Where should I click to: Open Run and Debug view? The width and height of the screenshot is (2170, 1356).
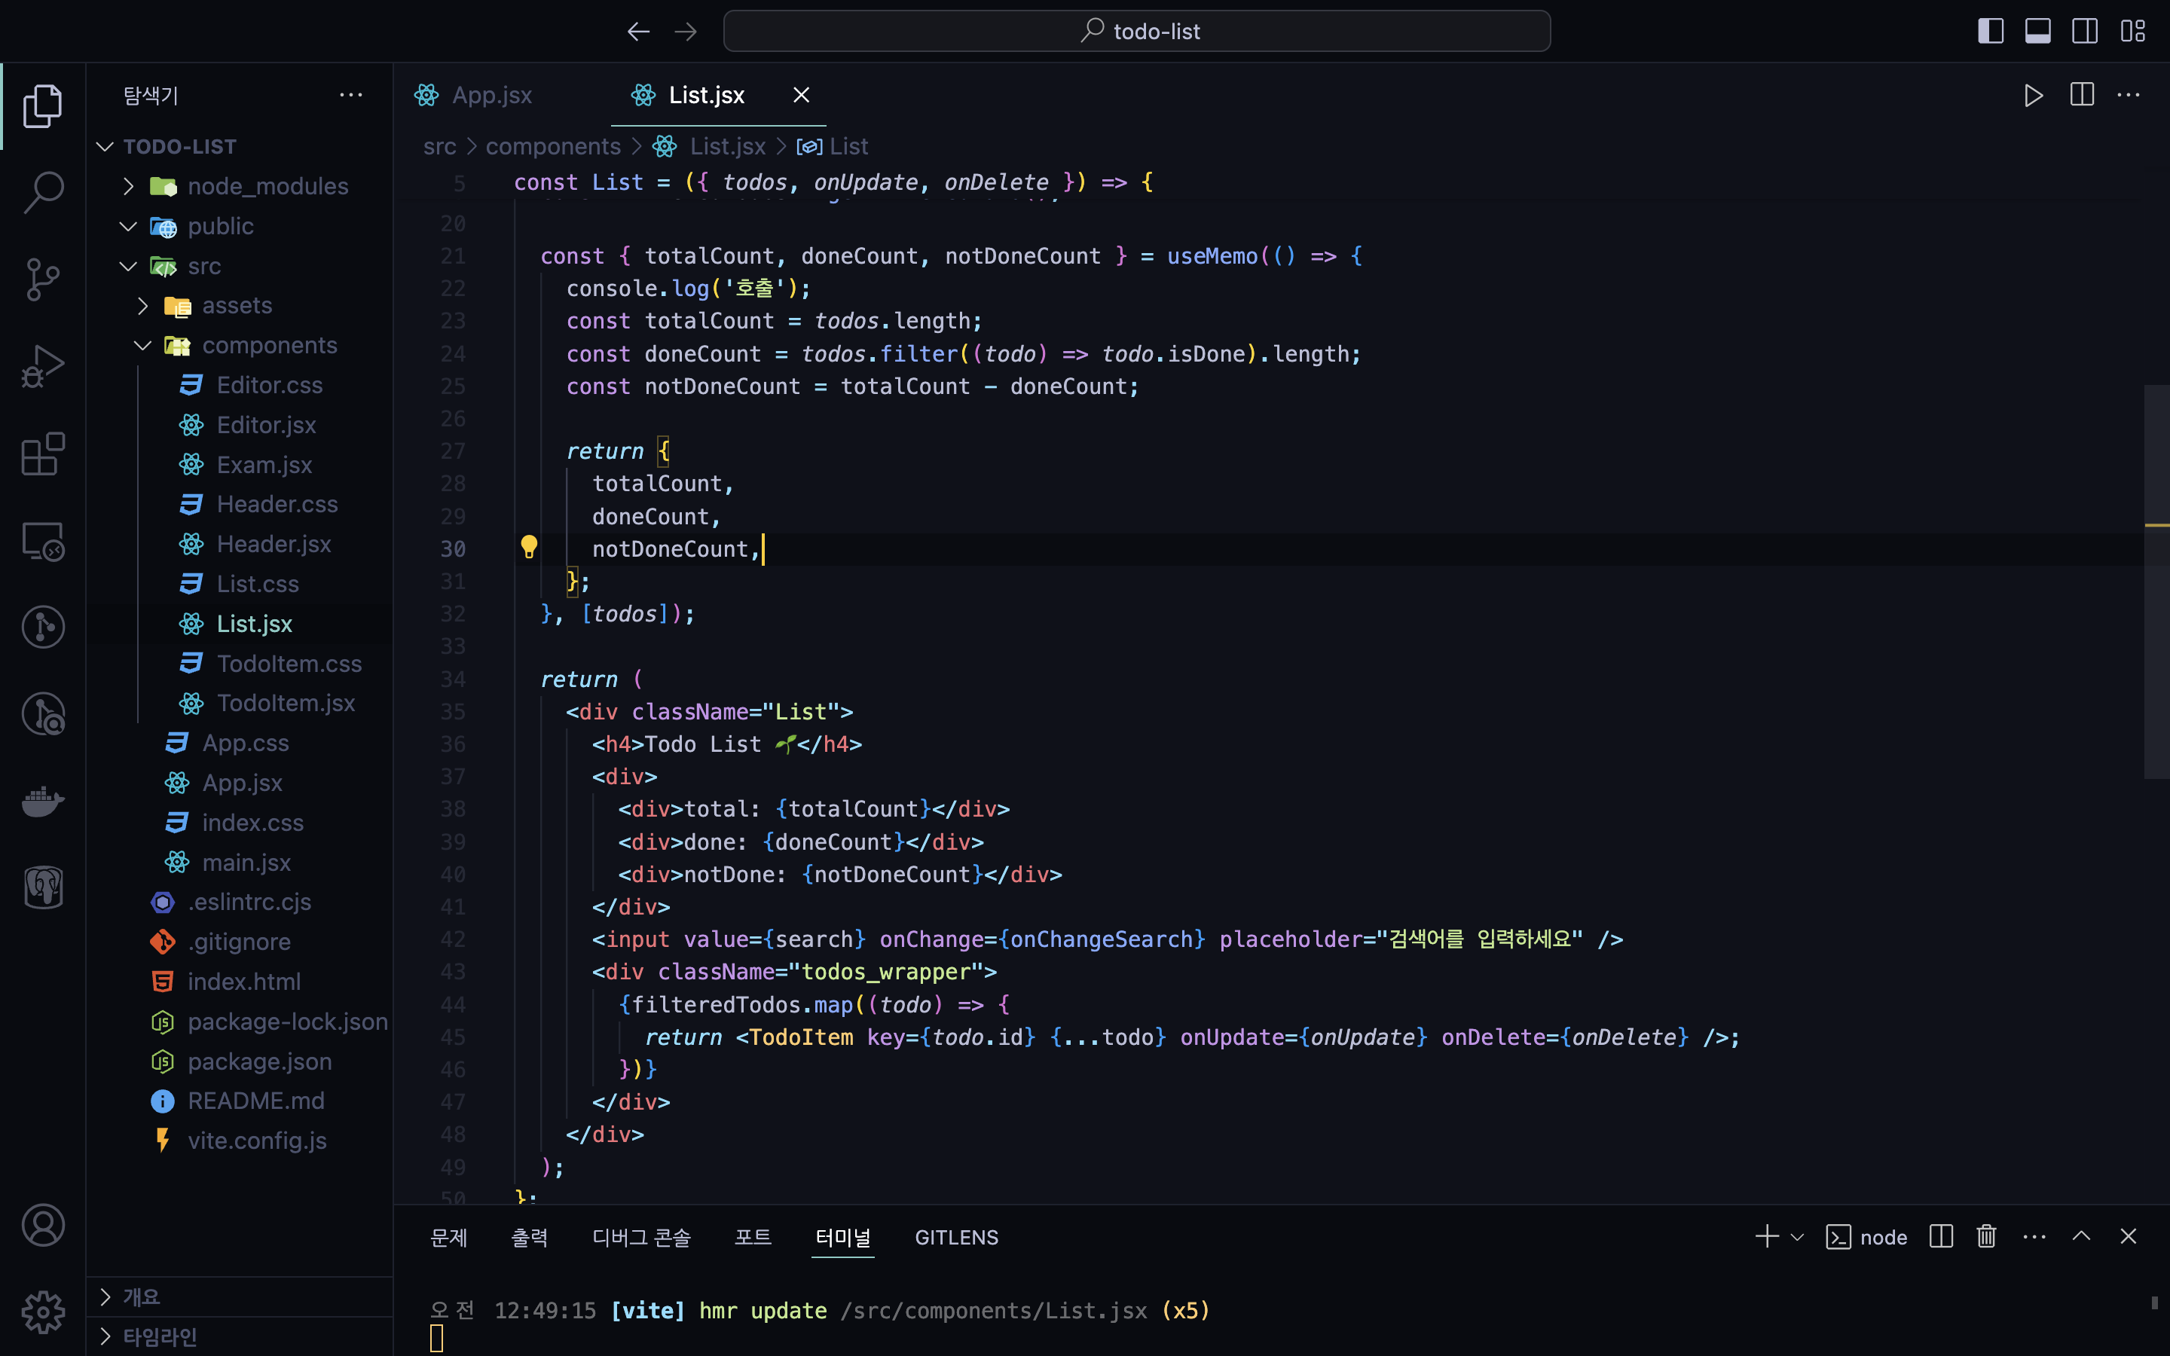tap(42, 366)
